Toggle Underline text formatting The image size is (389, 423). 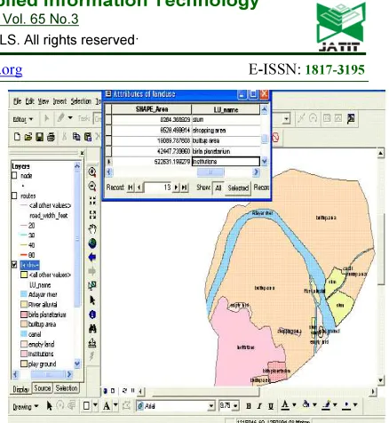click(x=271, y=406)
